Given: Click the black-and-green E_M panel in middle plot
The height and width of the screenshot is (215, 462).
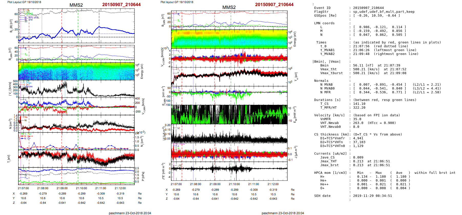Looking at the screenshot, I should [x=229, y=115].
